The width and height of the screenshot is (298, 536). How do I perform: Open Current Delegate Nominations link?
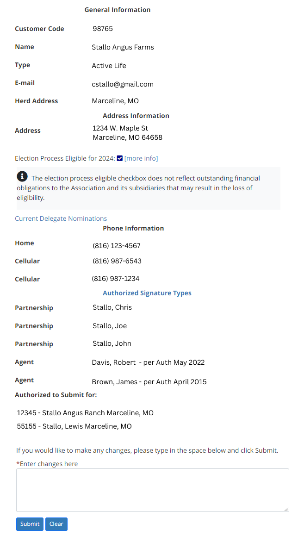61,218
